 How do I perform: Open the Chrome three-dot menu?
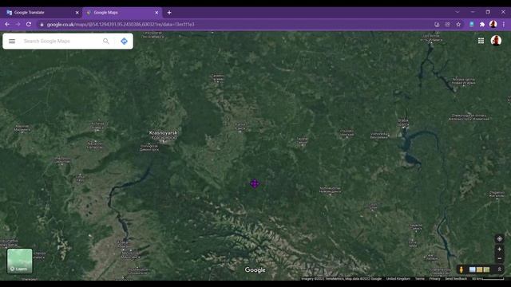pos(504,25)
